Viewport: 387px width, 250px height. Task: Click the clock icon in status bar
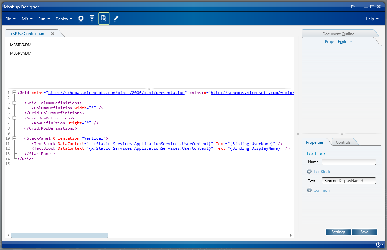(378, 244)
